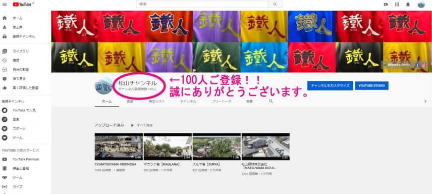Open YouTube Premium in sidebar
The image size is (432, 194).
tap(25, 159)
